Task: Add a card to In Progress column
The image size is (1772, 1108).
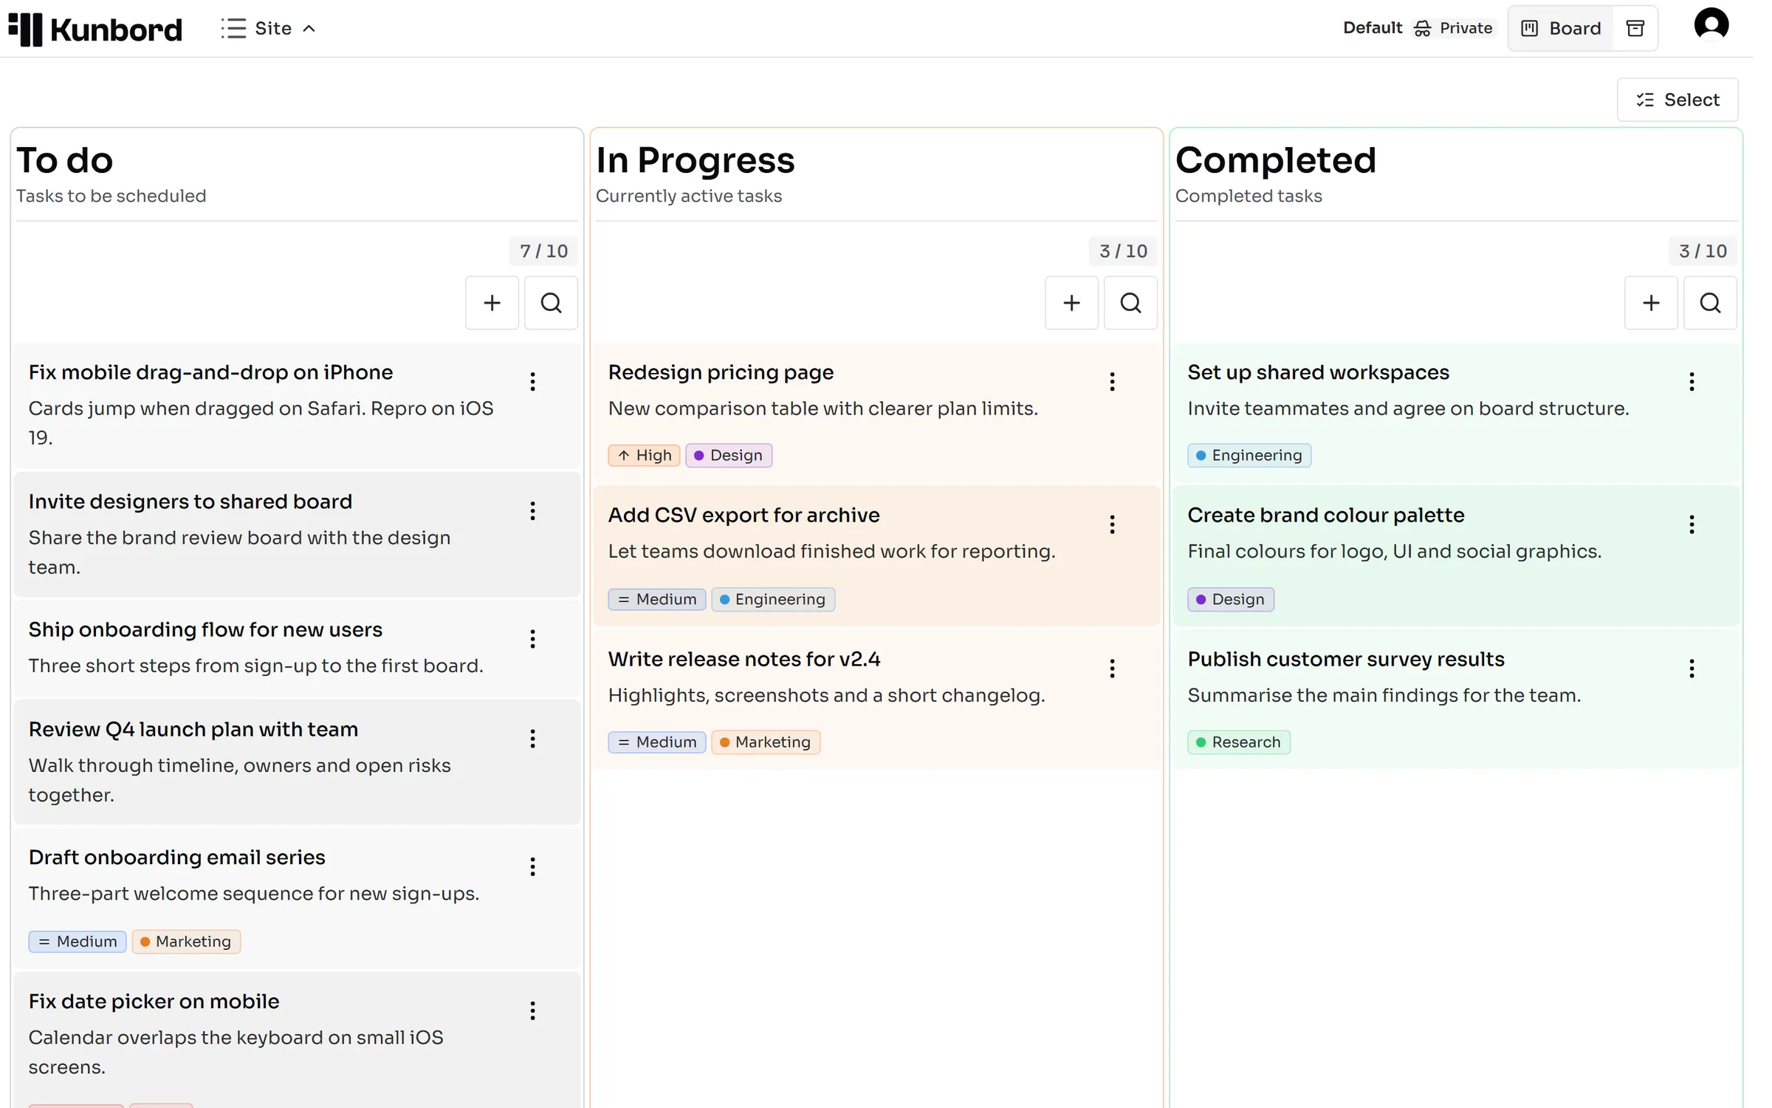Action: [1071, 303]
